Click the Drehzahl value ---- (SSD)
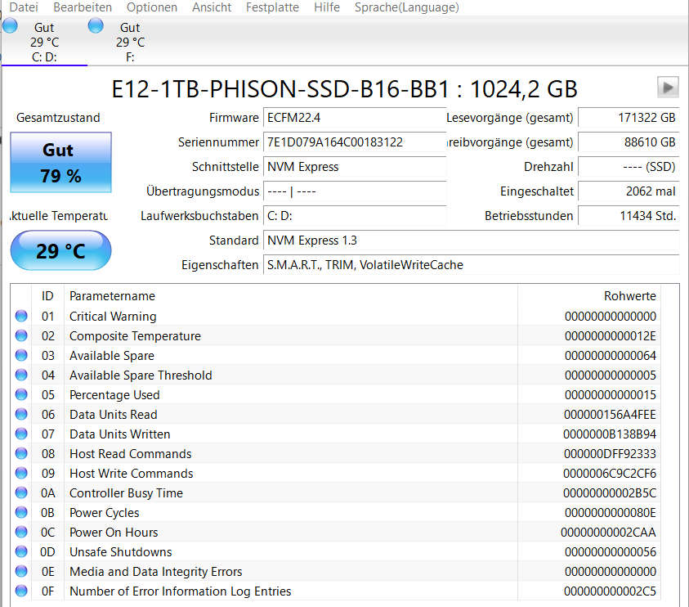 pyautogui.click(x=629, y=167)
